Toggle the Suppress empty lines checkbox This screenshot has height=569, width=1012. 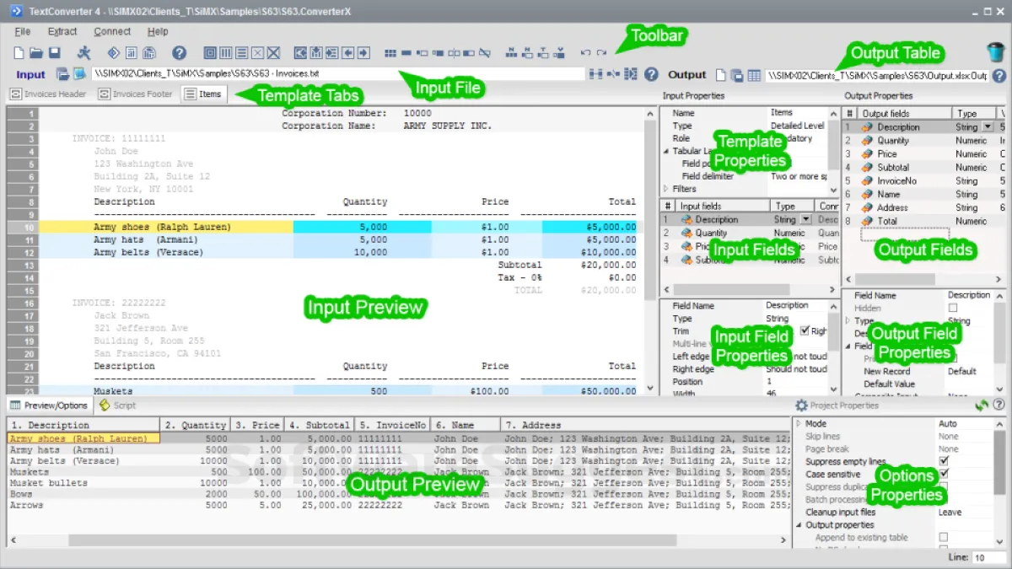pyautogui.click(x=944, y=462)
